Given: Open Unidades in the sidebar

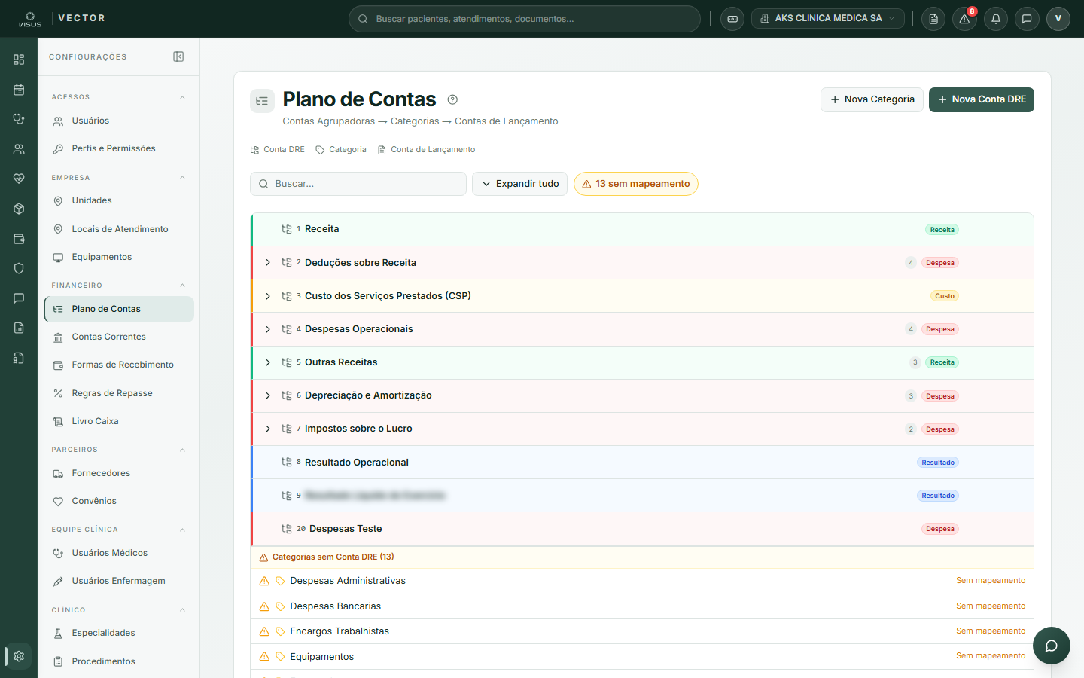Looking at the screenshot, I should pos(119,200).
